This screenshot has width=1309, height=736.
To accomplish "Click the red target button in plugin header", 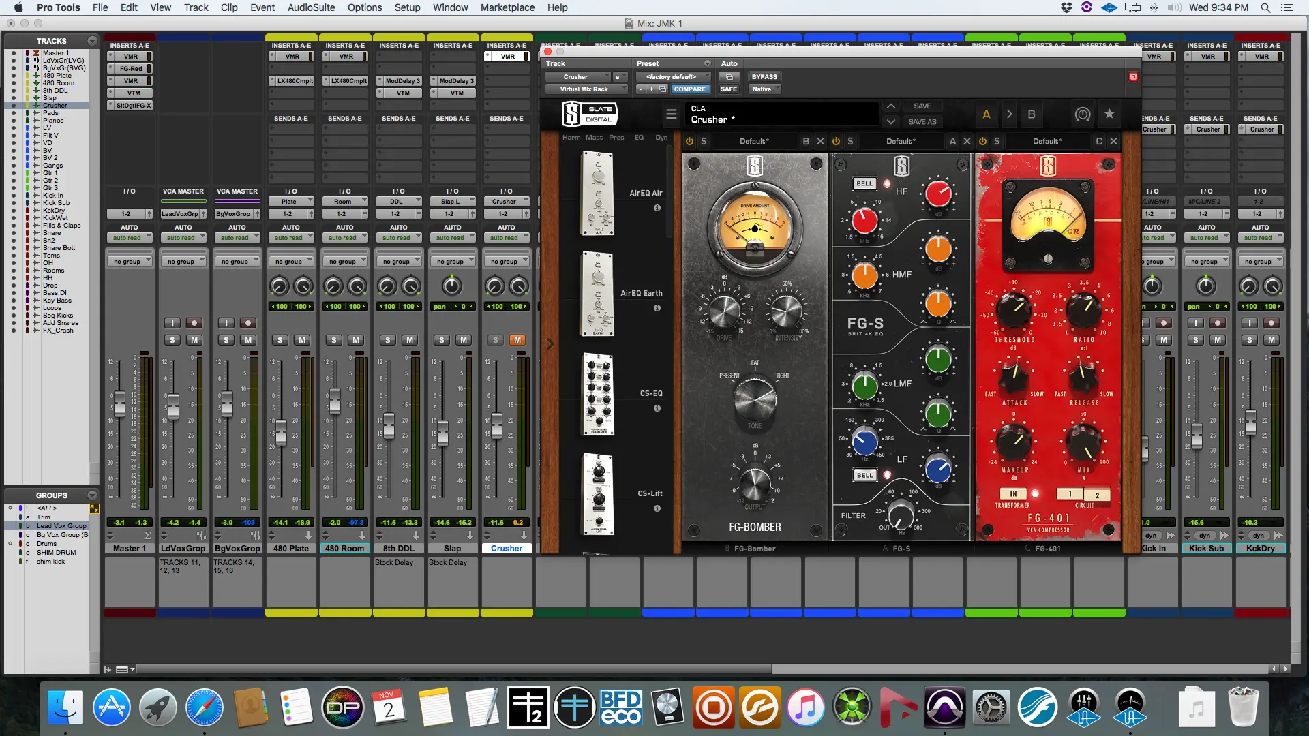I will 1133,77.
